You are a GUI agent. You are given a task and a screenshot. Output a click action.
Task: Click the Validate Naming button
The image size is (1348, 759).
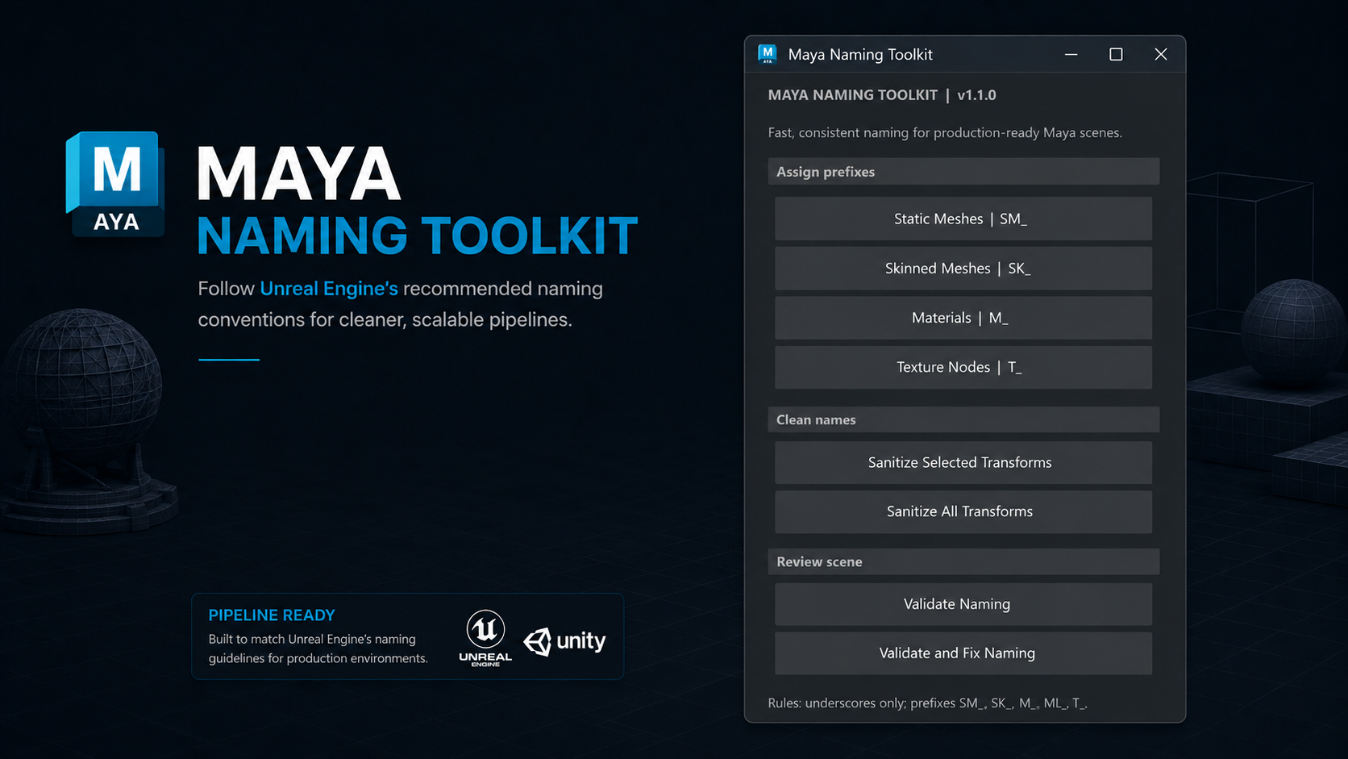[963, 604]
